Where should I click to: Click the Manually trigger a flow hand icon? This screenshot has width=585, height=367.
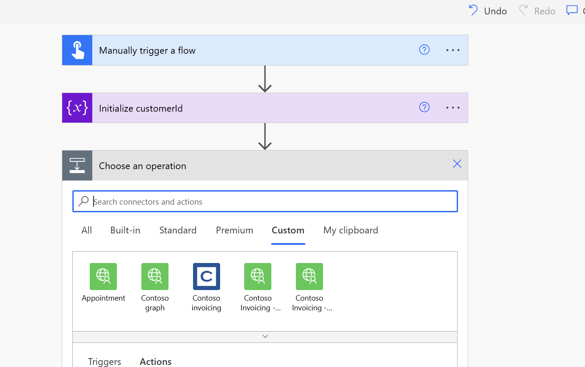(x=77, y=50)
